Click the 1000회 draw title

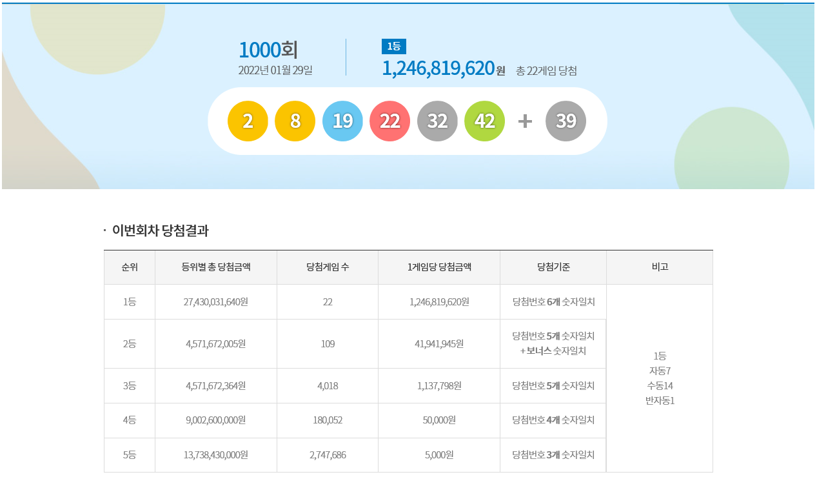[268, 50]
